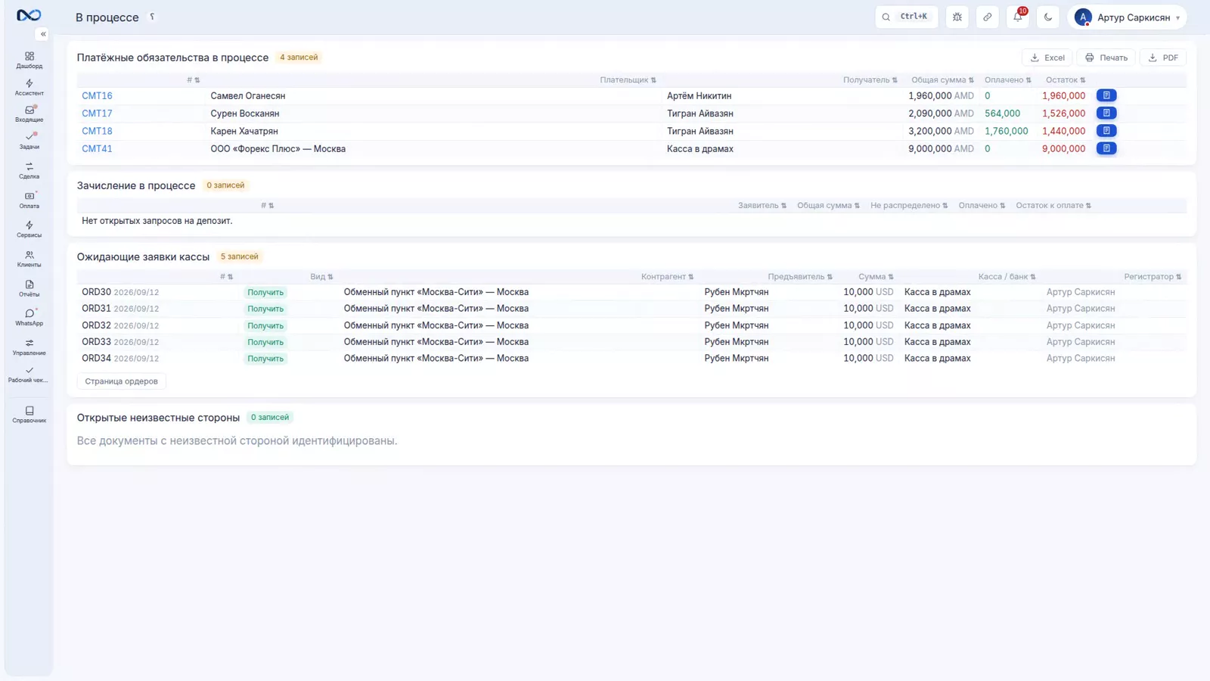Sort cash orders by Контрагент column
The height and width of the screenshot is (681, 1210).
(667, 277)
